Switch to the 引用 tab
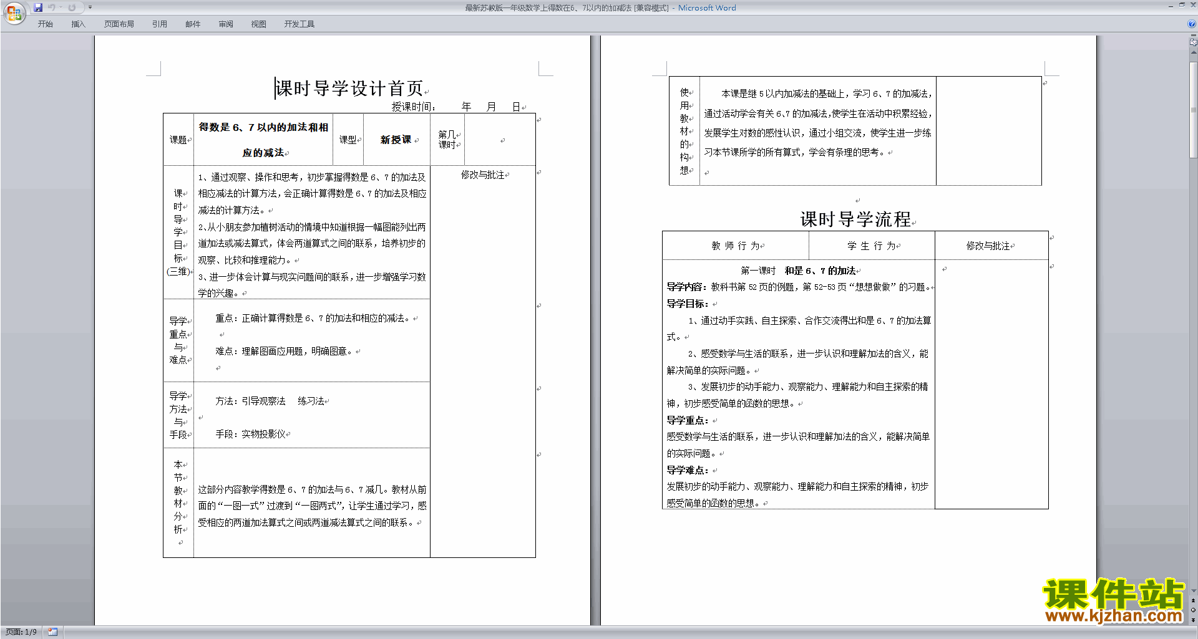1198x639 pixels. (x=159, y=24)
